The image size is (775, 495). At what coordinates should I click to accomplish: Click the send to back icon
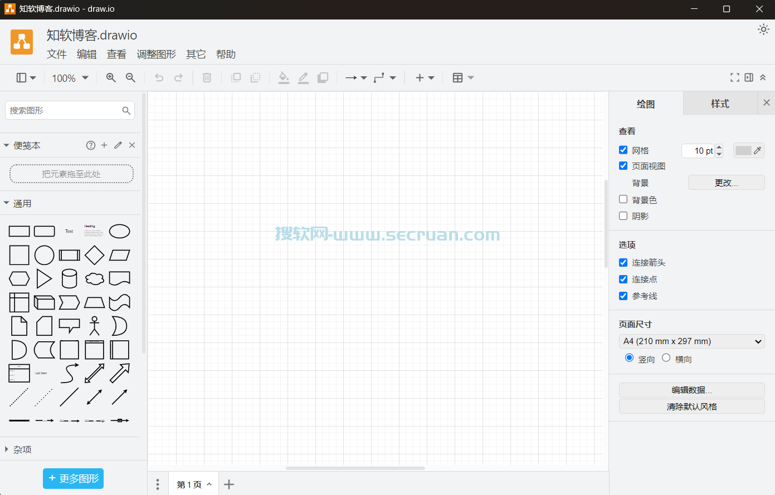[256, 78]
